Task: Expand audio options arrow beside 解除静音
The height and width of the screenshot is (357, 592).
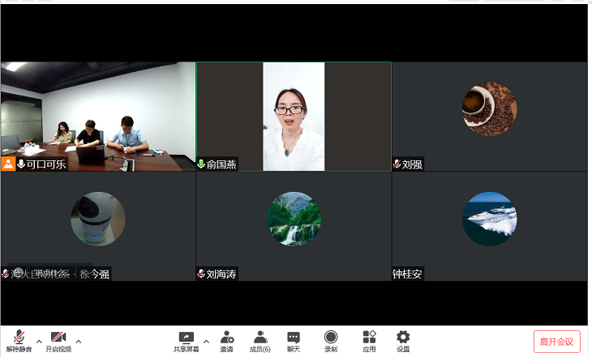Action: click(x=39, y=341)
